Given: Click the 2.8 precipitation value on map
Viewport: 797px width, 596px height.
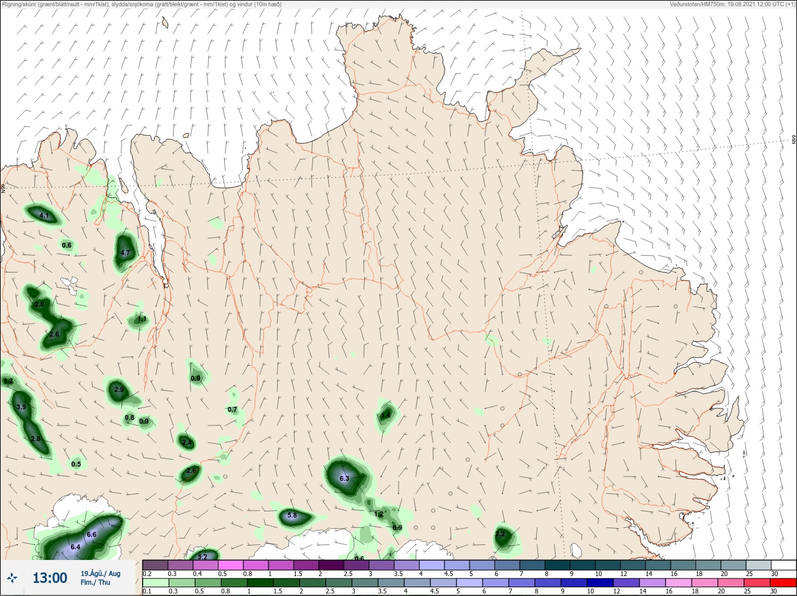Looking at the screenshot, I should (35, 439).
